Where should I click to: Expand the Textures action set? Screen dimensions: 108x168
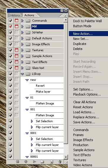tap(22, 50)
